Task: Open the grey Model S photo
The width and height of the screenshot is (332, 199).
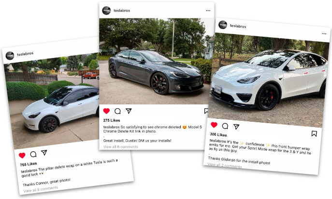Action: (x=157, y=61)
